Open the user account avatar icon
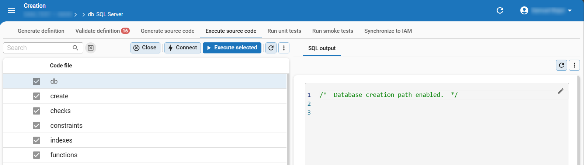The image size is (584, 165). 524,10
